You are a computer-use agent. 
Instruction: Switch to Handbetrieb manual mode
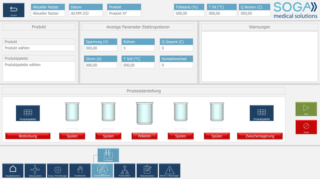click(x=80, y=170)
